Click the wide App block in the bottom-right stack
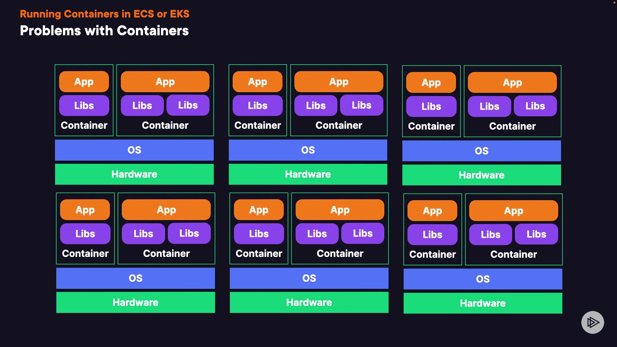The image size is (617, 347). click(514, 211)
